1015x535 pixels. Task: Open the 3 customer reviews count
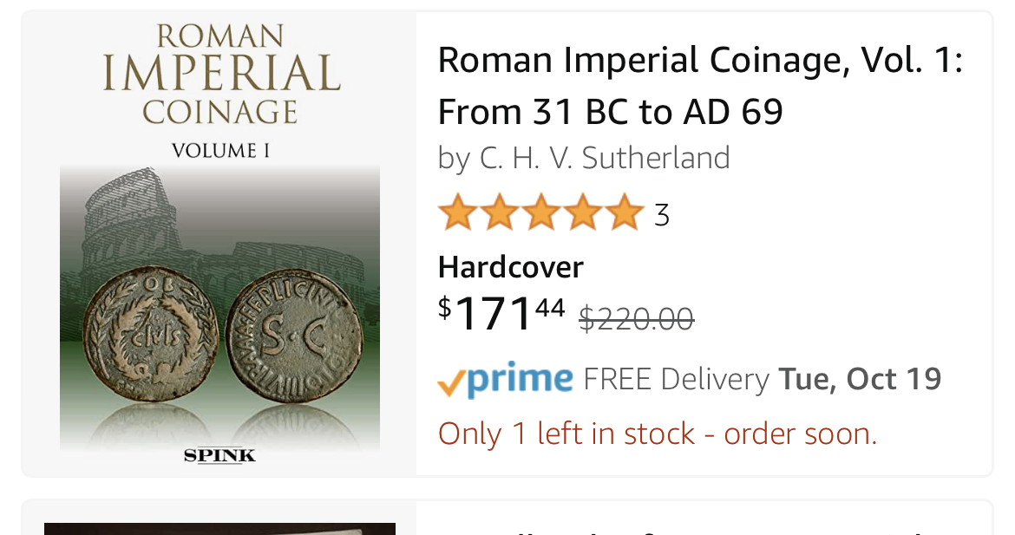pos(662,214)
